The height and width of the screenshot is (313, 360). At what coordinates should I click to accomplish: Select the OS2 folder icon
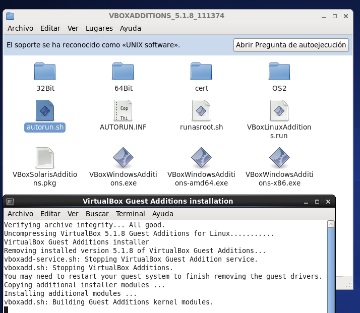[279, 71]
